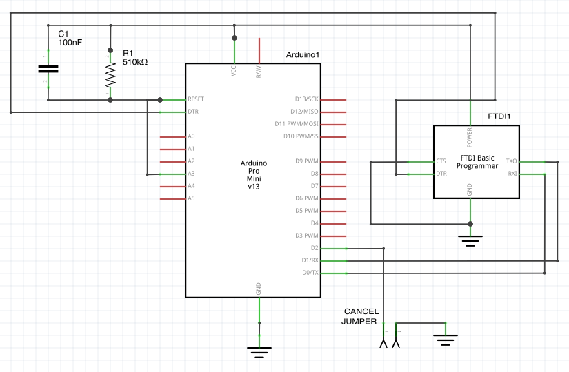The width and height of the screenshot is (569, 372).
Task: Select the R1 resistor zigzag symbol
Action: point(110,74)
